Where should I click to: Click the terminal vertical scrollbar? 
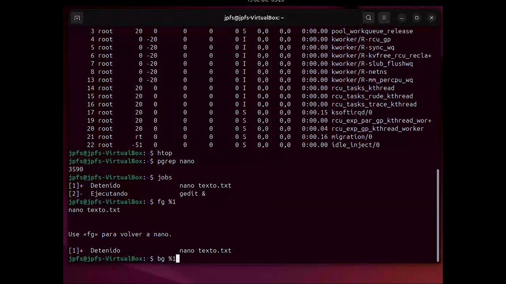click(438, 215)
